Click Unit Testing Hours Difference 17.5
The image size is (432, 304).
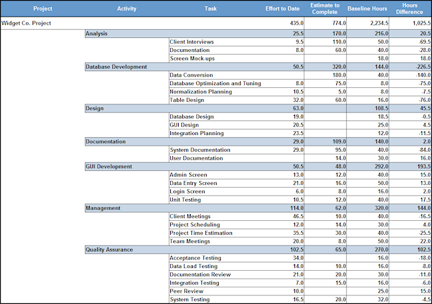coord(425,200)
